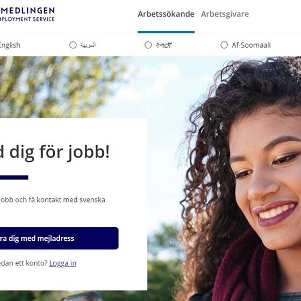
Task: Click the 'kontakt med svenska' description text
Action: (71, 200)
